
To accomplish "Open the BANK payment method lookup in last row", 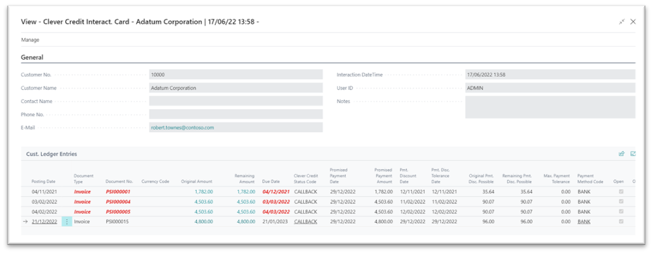I will point(584,222).
